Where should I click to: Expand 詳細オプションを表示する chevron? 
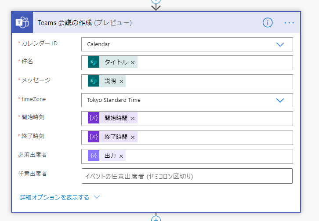[97, 197]
